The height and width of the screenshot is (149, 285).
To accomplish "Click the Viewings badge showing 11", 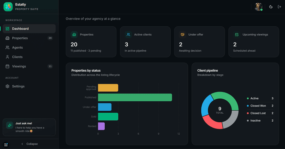I will pos(50,66).
